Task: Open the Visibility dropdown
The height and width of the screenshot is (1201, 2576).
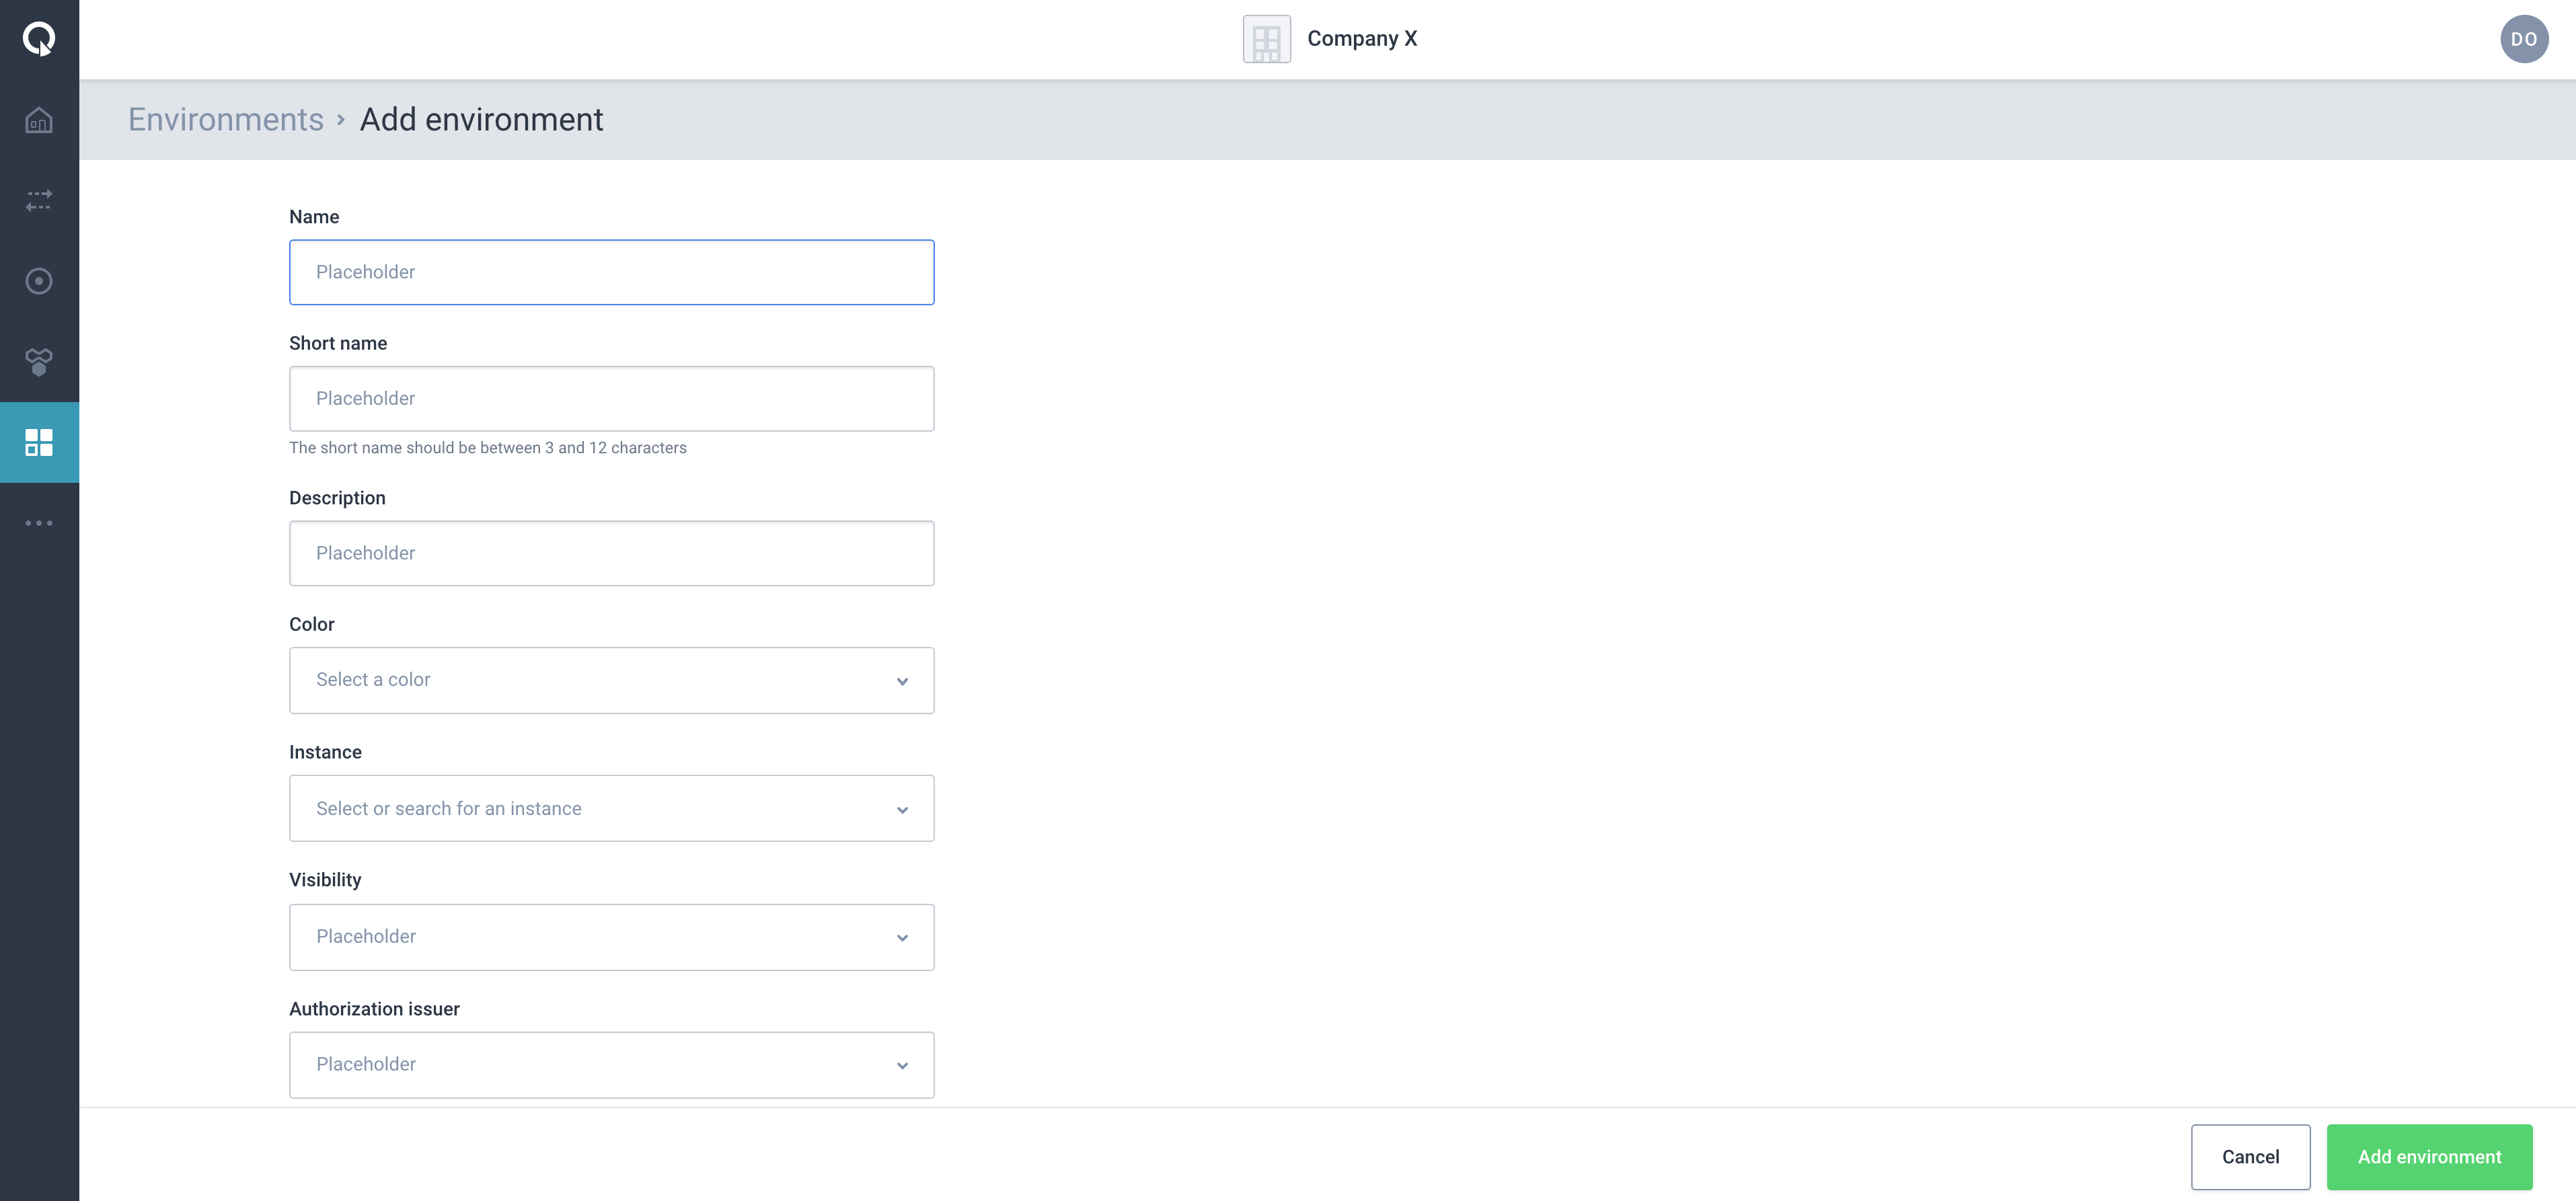Action: [x=611, y=937]
